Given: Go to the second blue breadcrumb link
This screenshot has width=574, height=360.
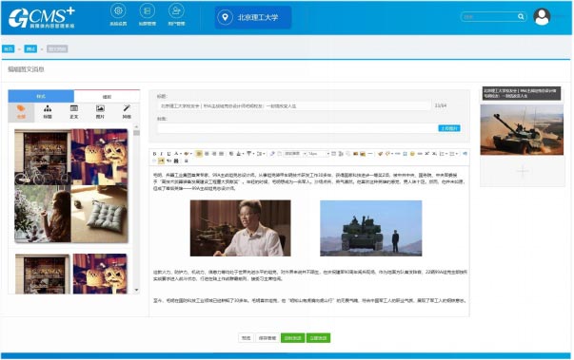Looking at the screenshot, I should pos(30,49).
